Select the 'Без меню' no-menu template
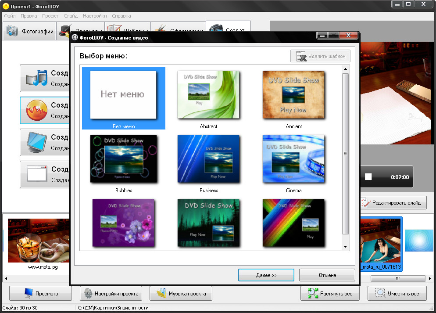Screen dimensions: 436x313 coord(123,98)
